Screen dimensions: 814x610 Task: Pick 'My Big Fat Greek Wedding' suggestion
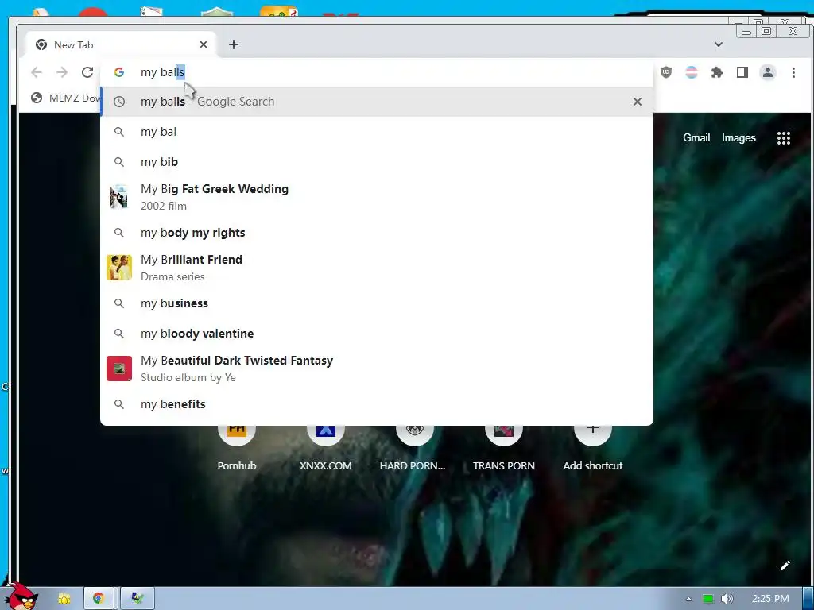click(x=377, y=197)
